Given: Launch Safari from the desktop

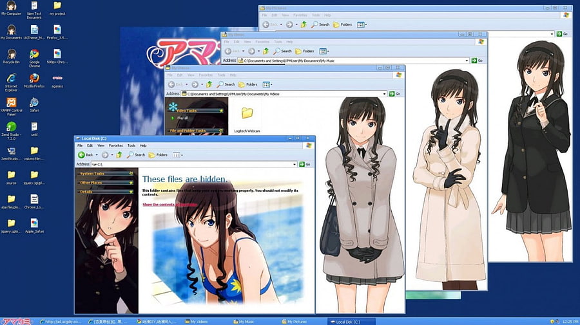Looking at the screenshot, I should click(x=34, y=105).
